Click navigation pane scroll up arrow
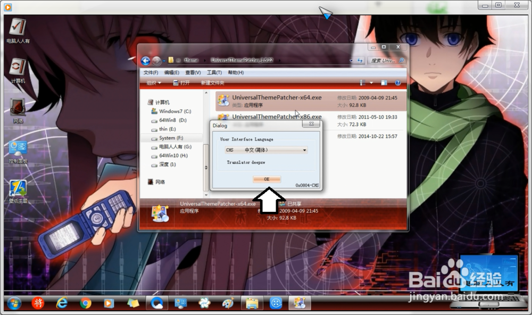 click(205, 93)
